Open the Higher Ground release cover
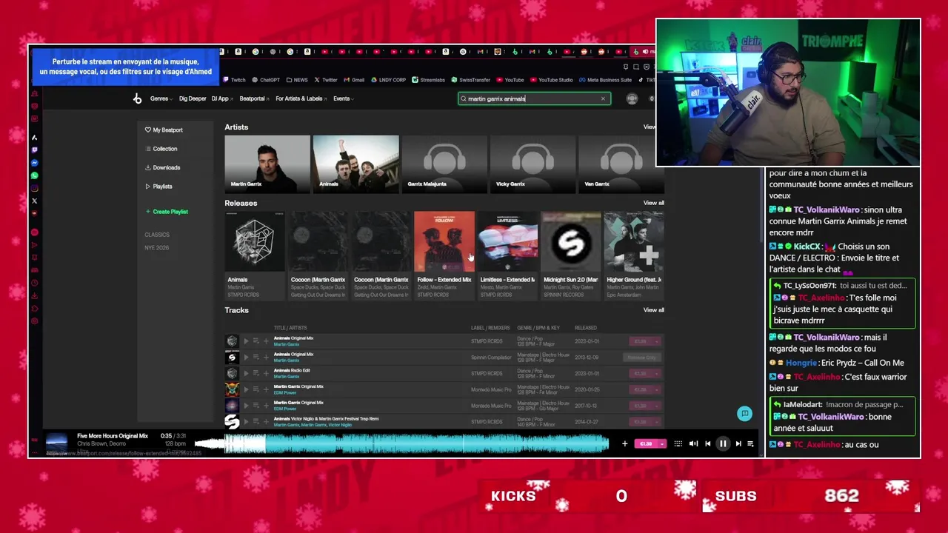Image resolution: width=948 pixels, height=533 pixels. click(x=634, y=241)
